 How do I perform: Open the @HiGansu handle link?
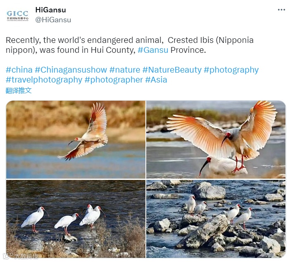click(53, 20)
